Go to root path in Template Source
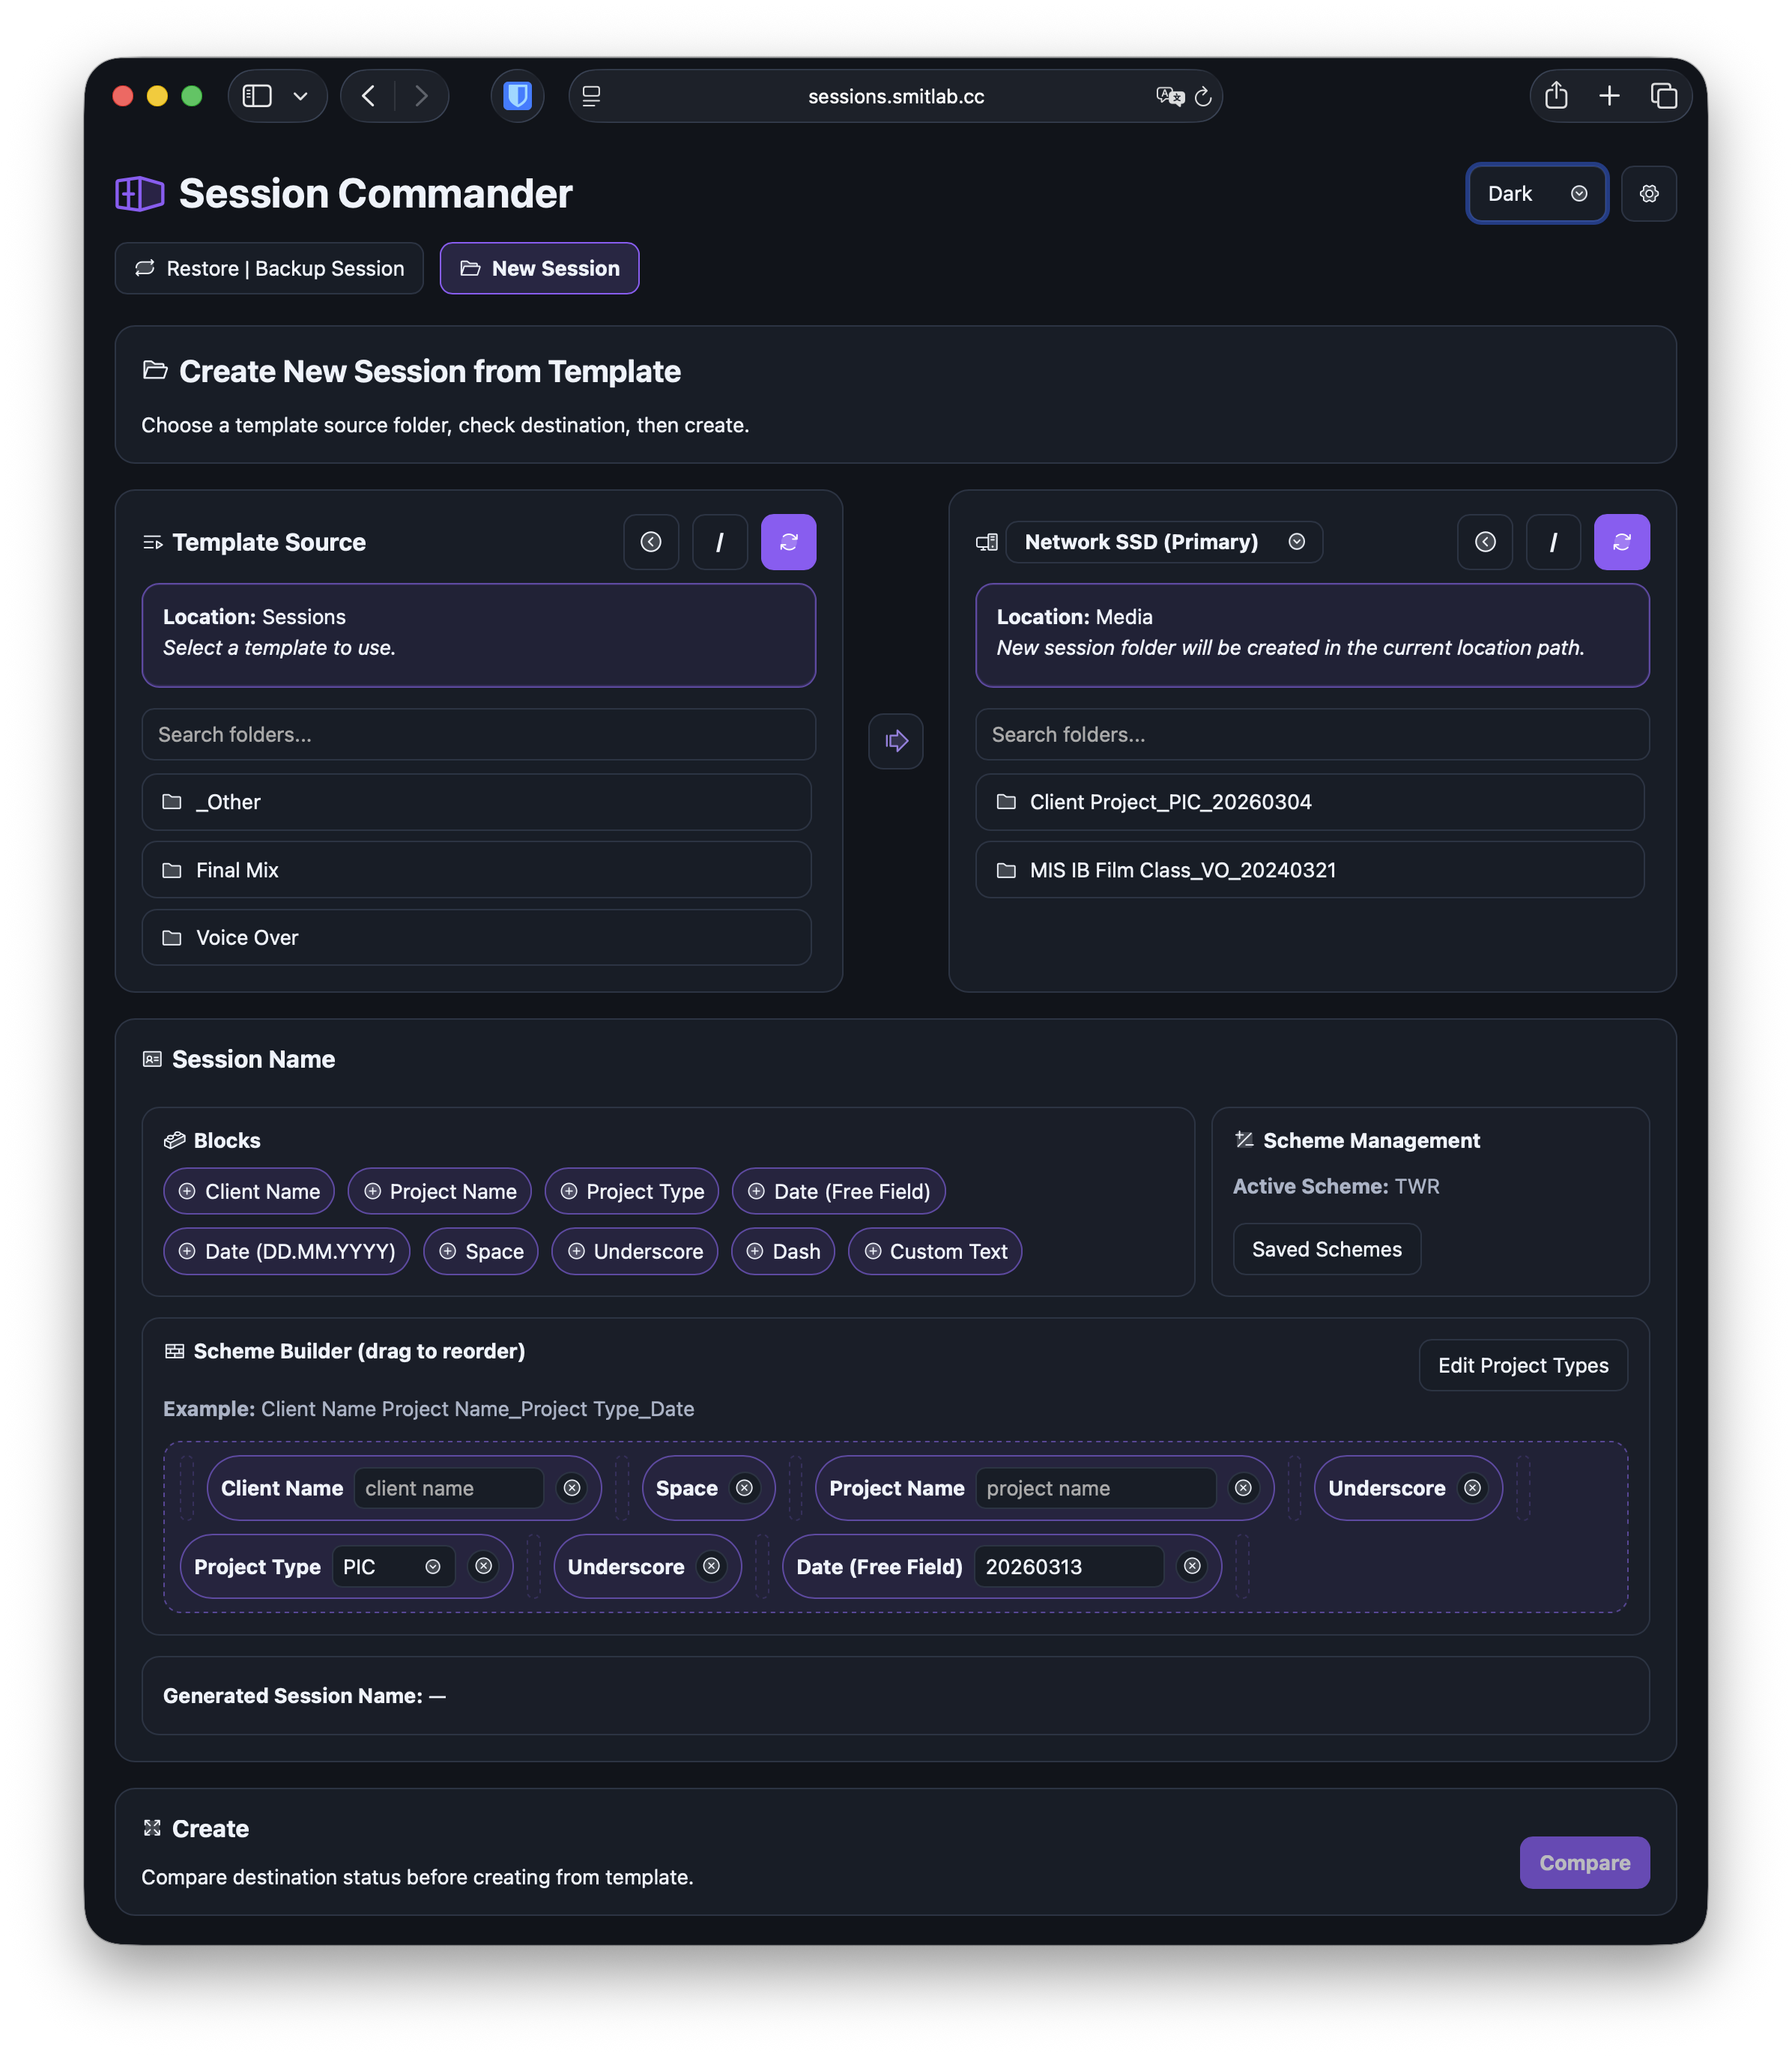 pyautogui.click(x=720, y=542)
